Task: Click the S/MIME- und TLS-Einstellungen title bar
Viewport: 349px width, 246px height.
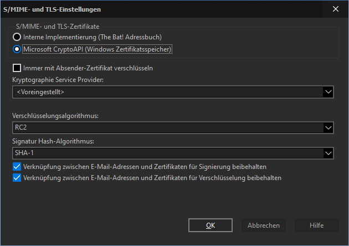Action: coord(161,9)
